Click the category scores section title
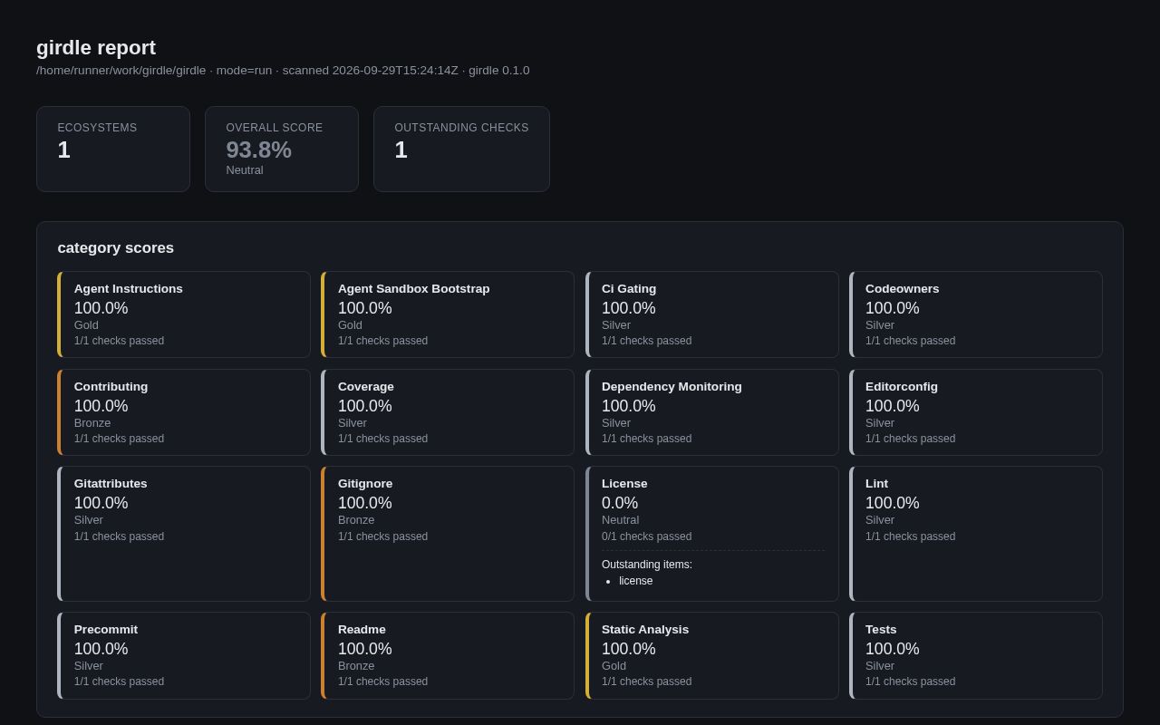Screen dimensions: 1160x725 pos(116,248)
